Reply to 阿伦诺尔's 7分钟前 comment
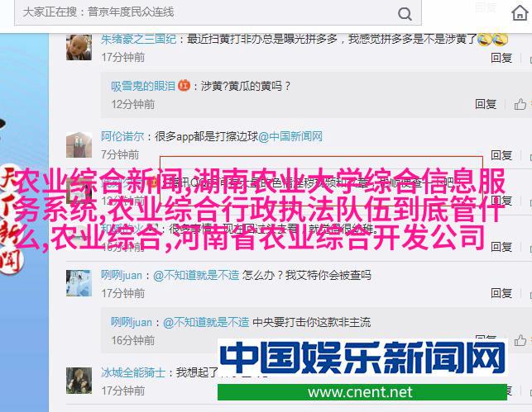 pos(501,155)
